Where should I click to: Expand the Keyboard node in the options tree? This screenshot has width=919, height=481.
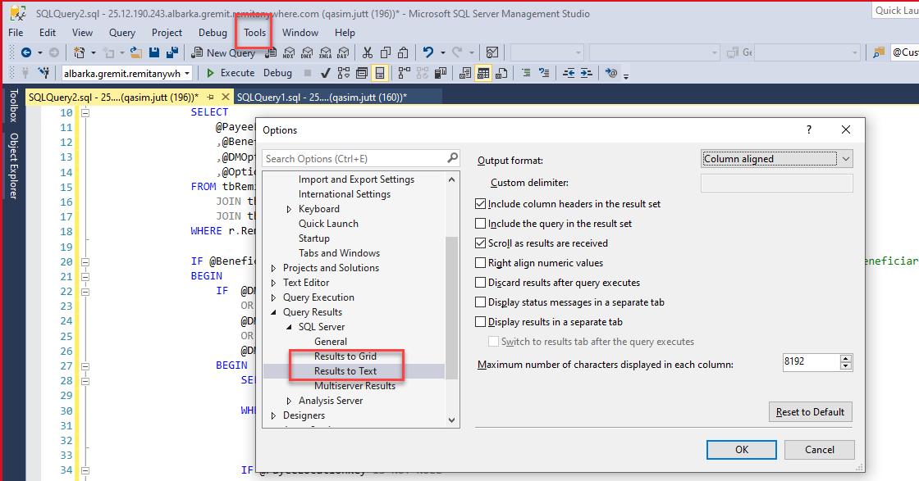(x=289, y=209)
